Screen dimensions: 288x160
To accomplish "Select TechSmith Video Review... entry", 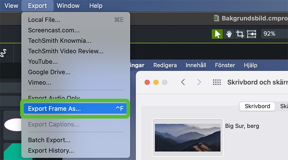I will click(x=76, y=51).
